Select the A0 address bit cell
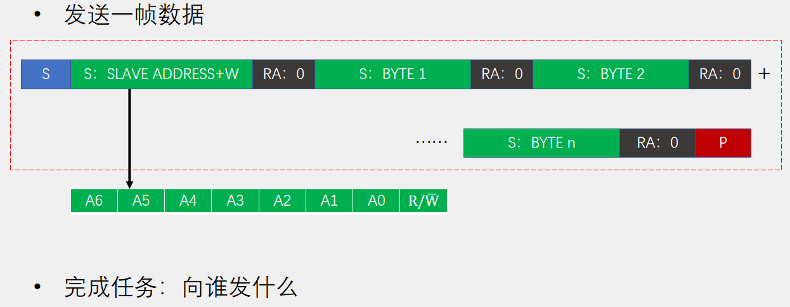The height and width of the screenshot is (307, 790). 377,201
